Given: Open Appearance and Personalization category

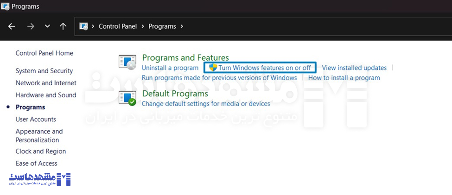Looking at the screenshot, I should (39, 136).
